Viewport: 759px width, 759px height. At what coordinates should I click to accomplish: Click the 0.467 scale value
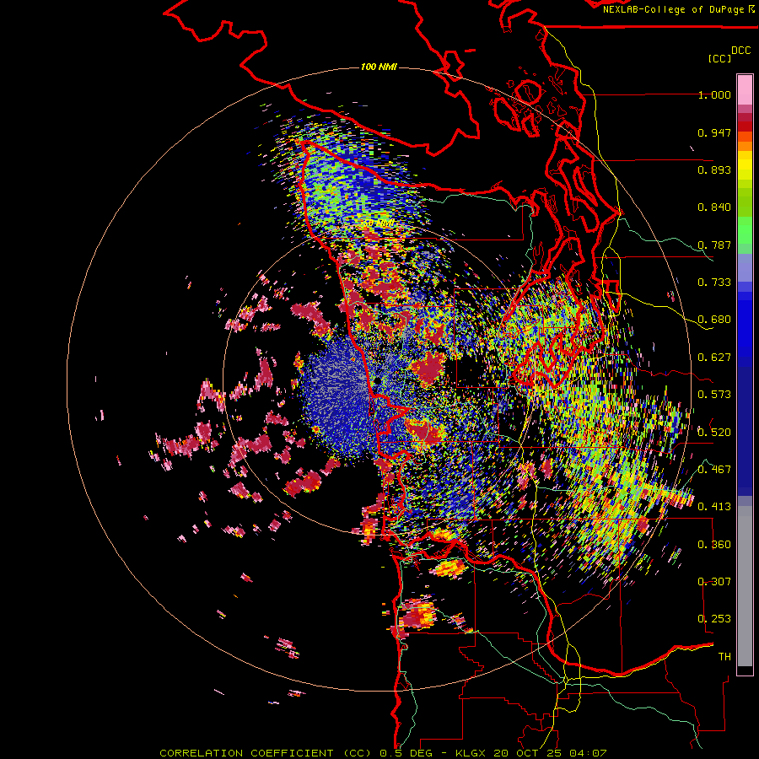[714, 470]
